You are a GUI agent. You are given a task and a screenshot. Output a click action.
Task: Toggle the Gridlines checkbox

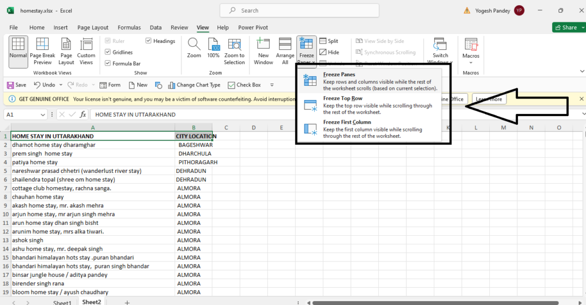tap(108, 52)
